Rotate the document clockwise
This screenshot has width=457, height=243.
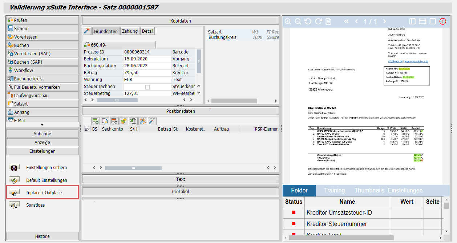coord(318,21)
